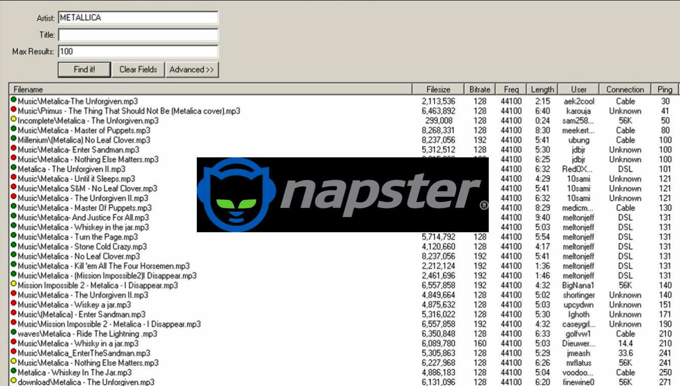The height and width of the screenshot is (386, 680).
Task: Click red status dot beside Primus cover track
Action: pos(14,110)
